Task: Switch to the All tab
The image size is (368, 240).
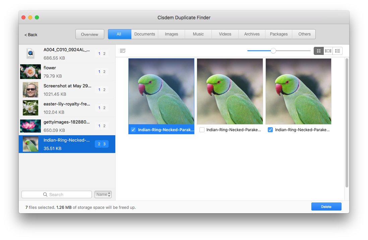Action: click(x=119, y=34)
